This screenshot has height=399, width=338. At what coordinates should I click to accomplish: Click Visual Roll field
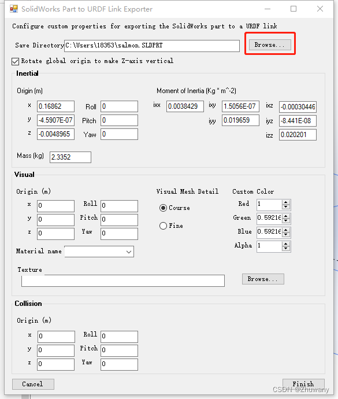click(119, 206)
